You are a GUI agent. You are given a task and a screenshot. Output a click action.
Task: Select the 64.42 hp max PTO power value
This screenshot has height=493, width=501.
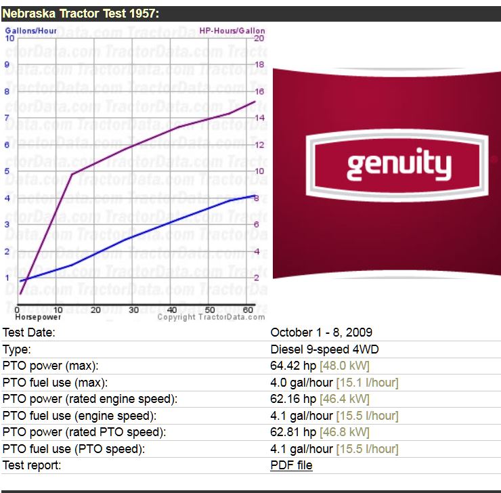[x=293, y=366]
